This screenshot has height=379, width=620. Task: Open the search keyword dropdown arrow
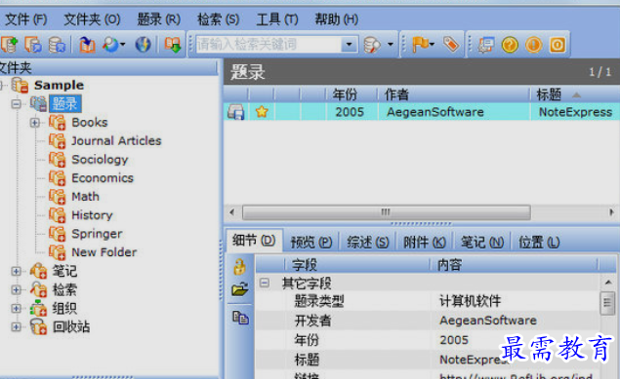tap(350, 44)
